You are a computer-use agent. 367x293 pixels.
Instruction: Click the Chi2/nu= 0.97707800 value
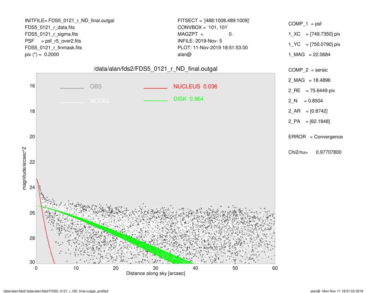pyautogui.click(x=315, y=152)
